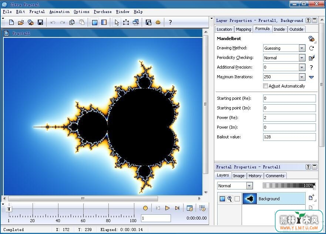Open the Fractal menu
Image resolution: width=326 pixels, height=234 pixels.
[37, 11]
